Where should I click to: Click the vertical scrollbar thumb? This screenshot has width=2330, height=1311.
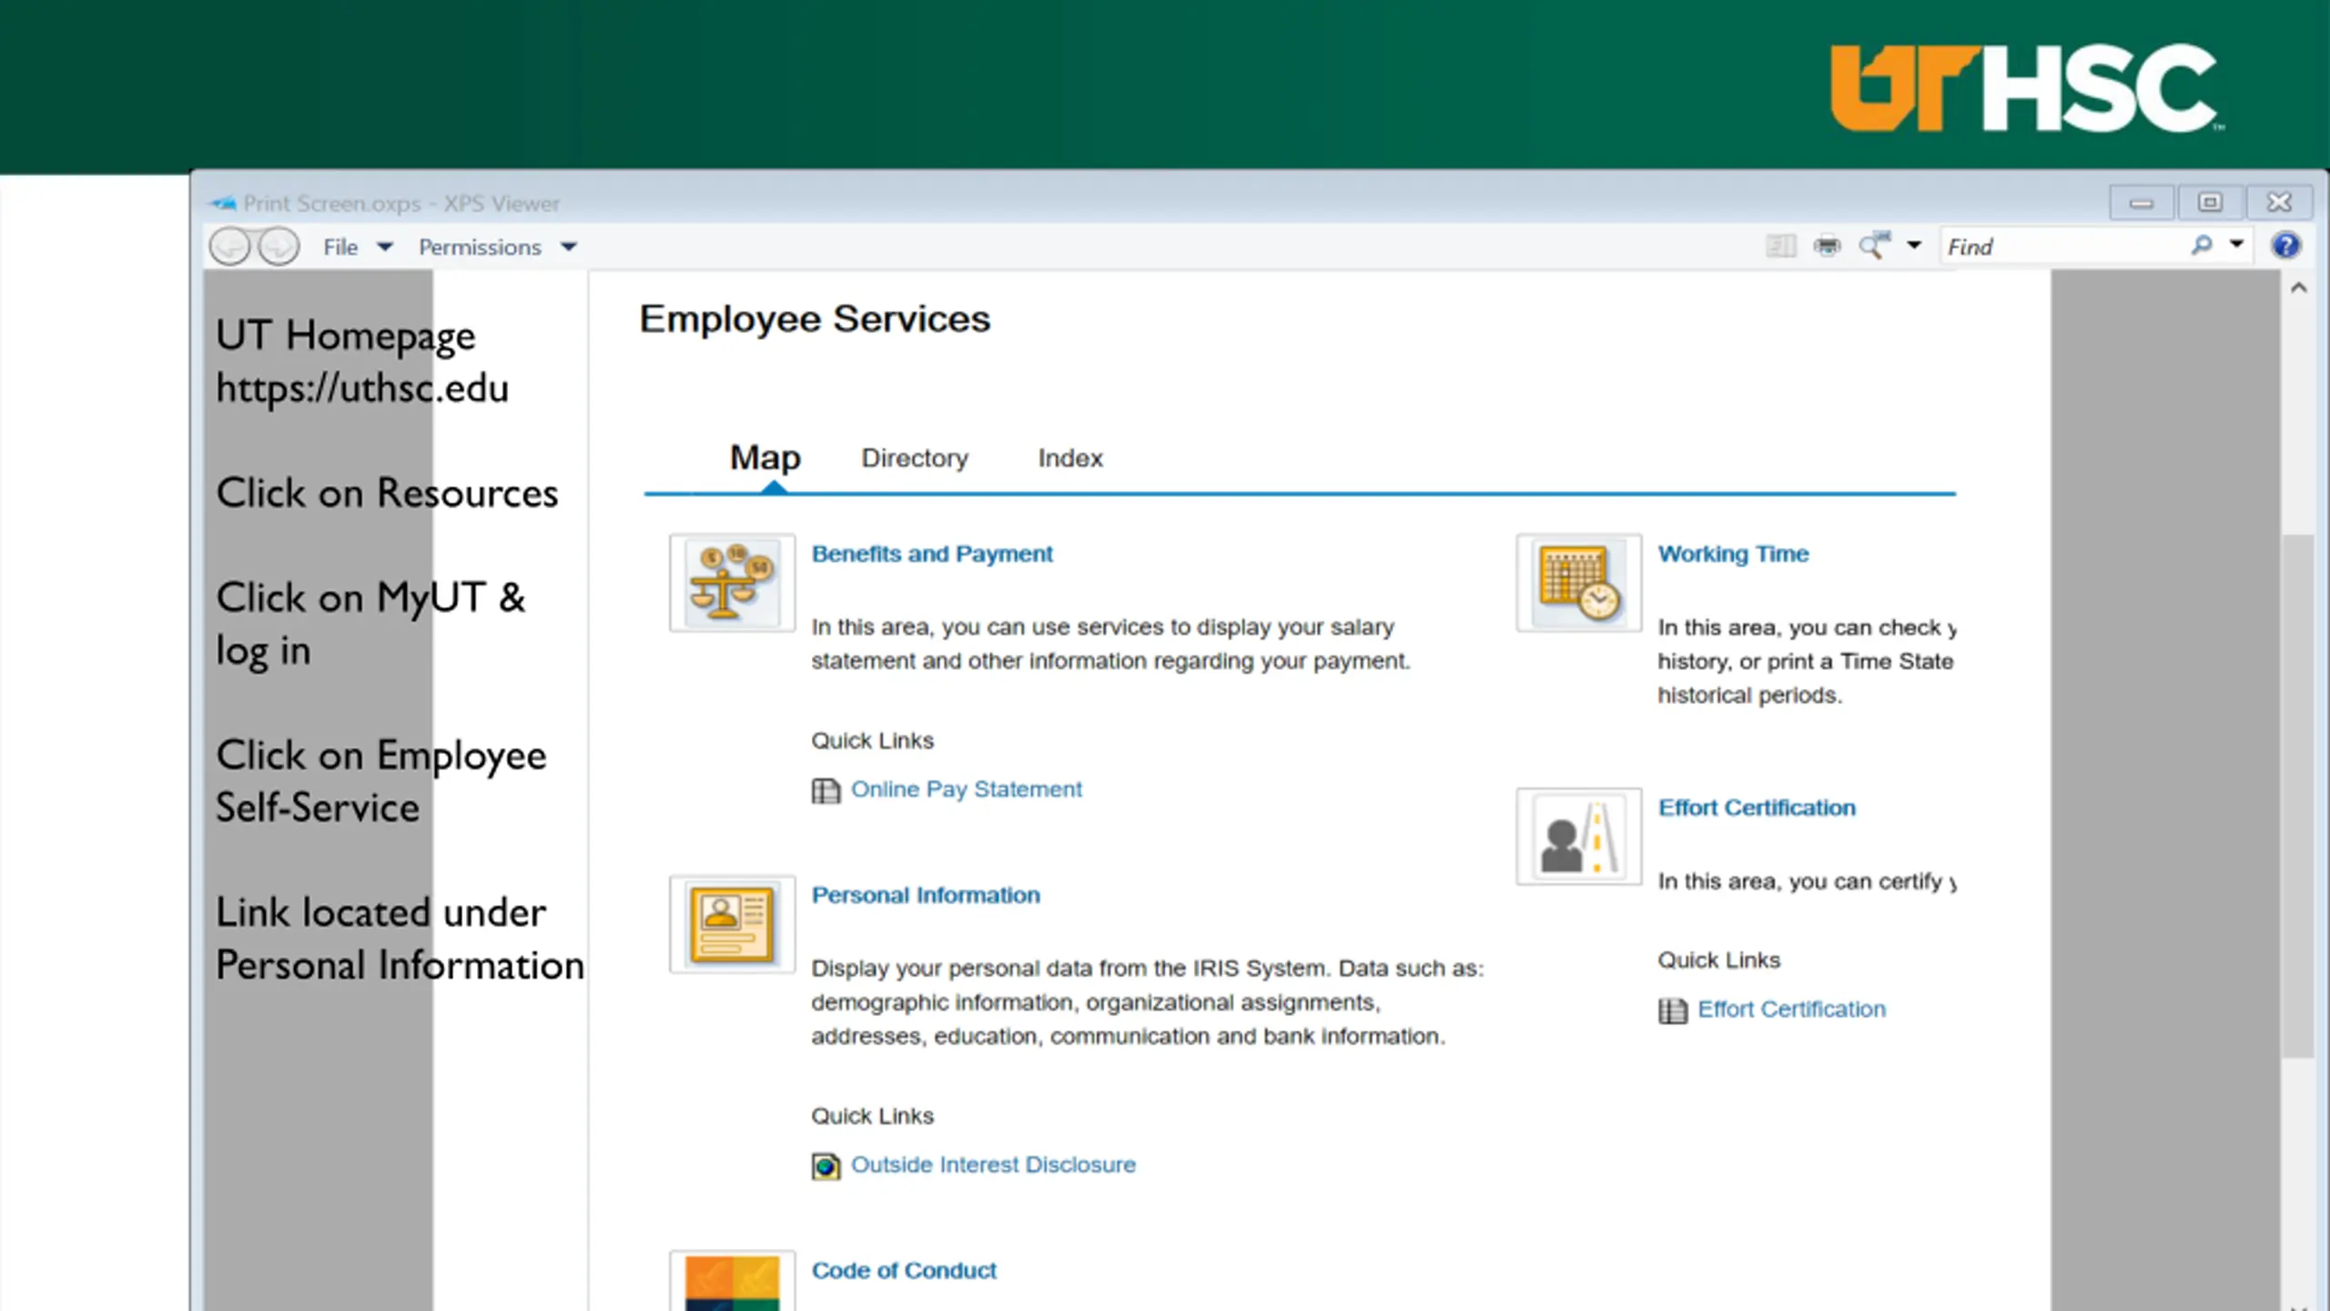2298,797
